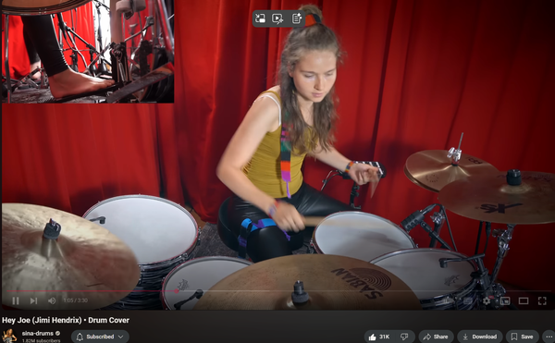The image size is (555, 343).
Task: Mute the video volume
Action: tap(52, 300)
